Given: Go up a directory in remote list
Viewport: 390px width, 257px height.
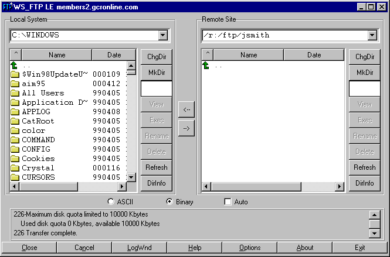Looking at the screenshot, I should 206,66.
